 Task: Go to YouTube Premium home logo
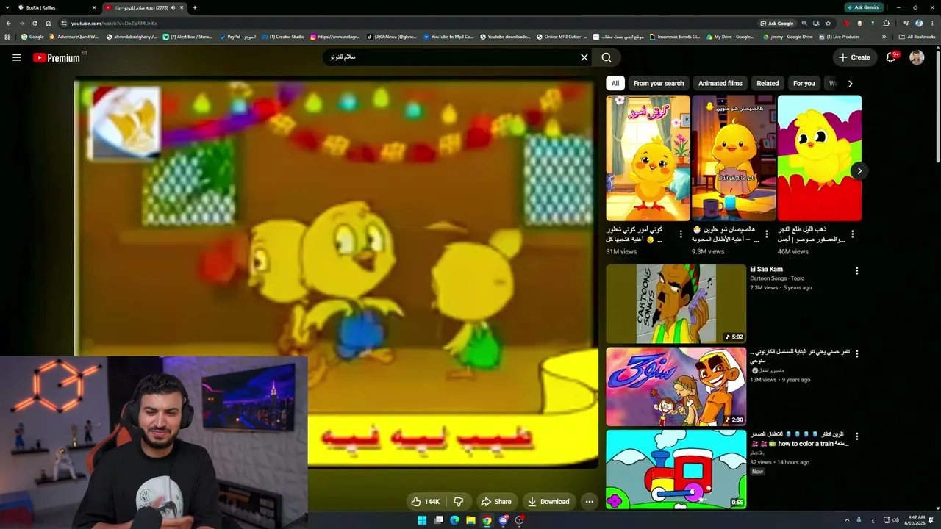pos(57,57)
